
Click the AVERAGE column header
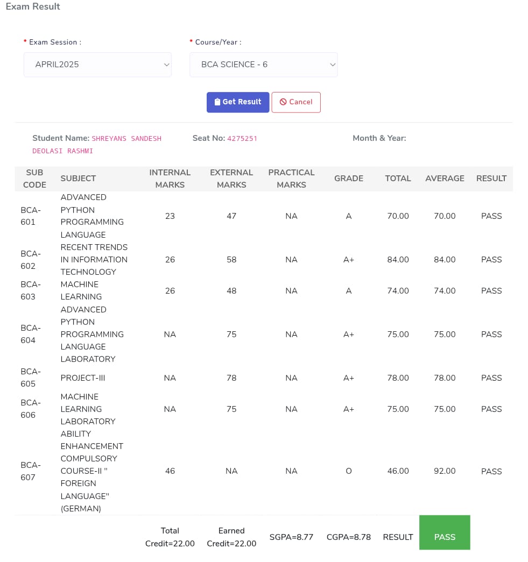[445, 179]
